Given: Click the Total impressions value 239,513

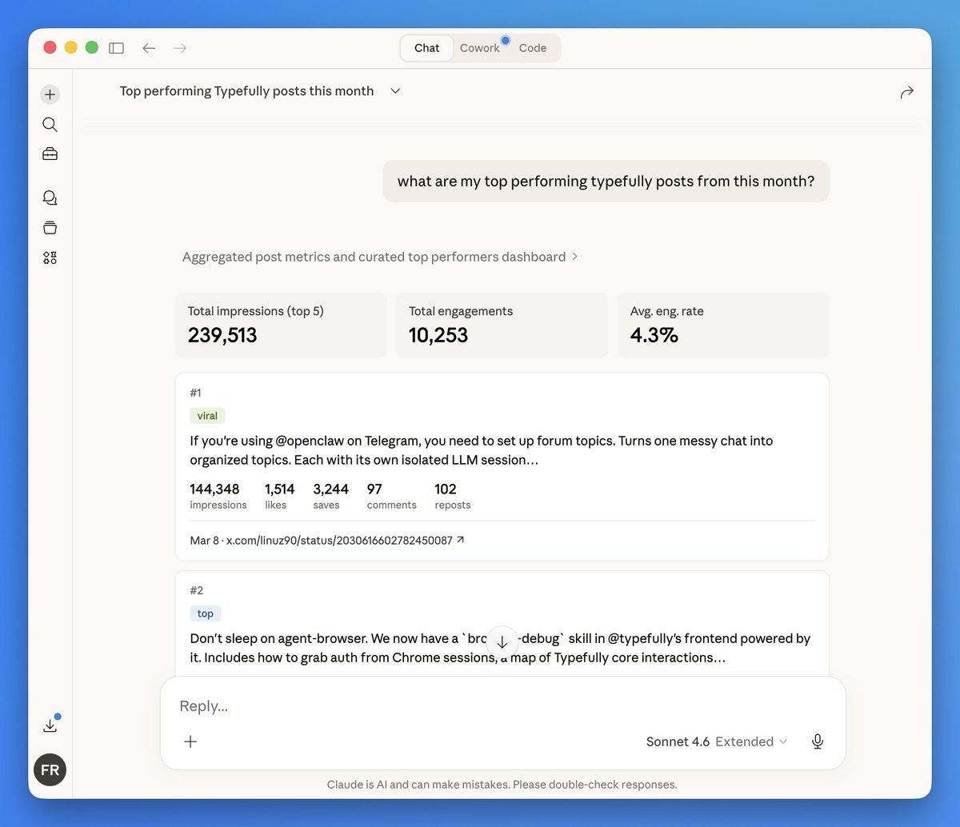Looking at the screenshot, I should tap(222, 335).
